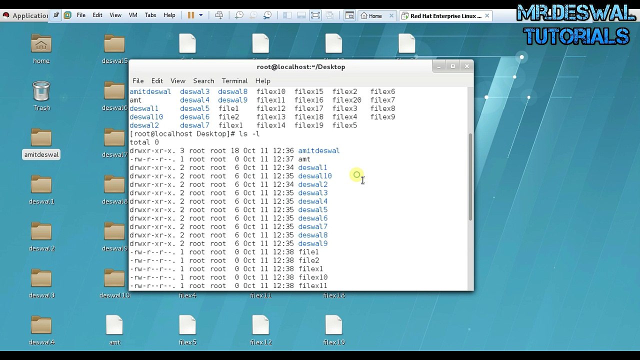The height and width of the screenshot is (360, 640).
Task: Open the Tabs menu in VMware
Action: [150, 15]
